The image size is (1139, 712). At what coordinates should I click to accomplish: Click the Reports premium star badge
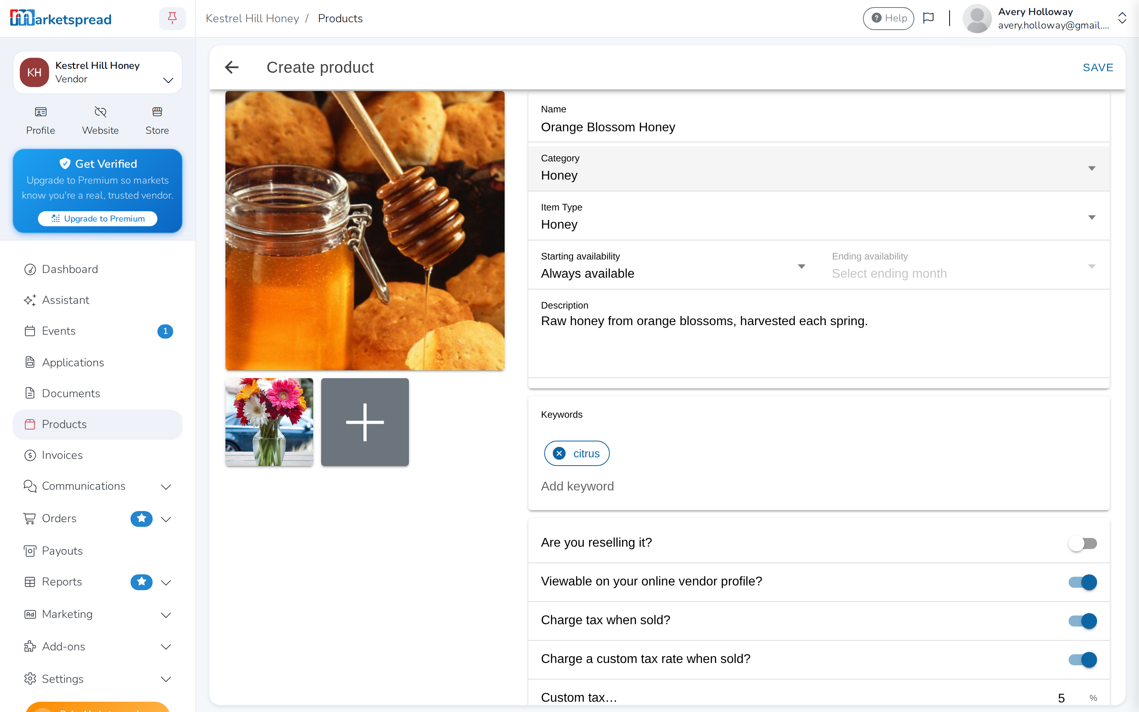pyautogui.click(x=141, y=582)
